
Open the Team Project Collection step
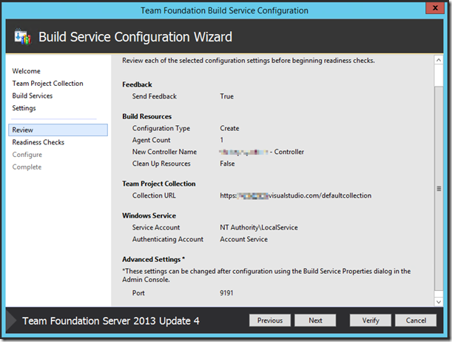[x=47, y=84]
